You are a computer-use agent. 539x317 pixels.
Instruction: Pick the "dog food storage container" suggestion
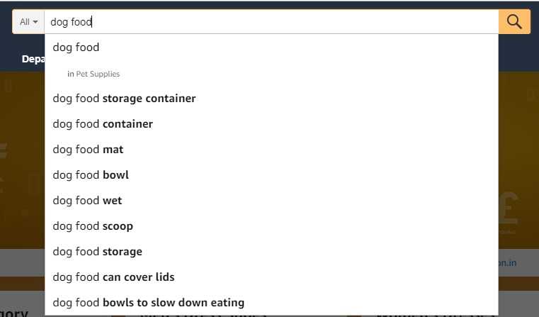tap(124, 99)
